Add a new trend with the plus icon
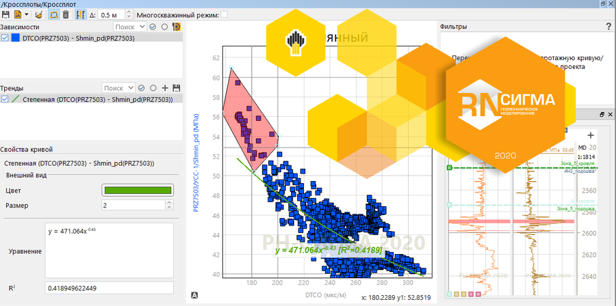This screenshot has height=306, width=616. click(164, 88)
